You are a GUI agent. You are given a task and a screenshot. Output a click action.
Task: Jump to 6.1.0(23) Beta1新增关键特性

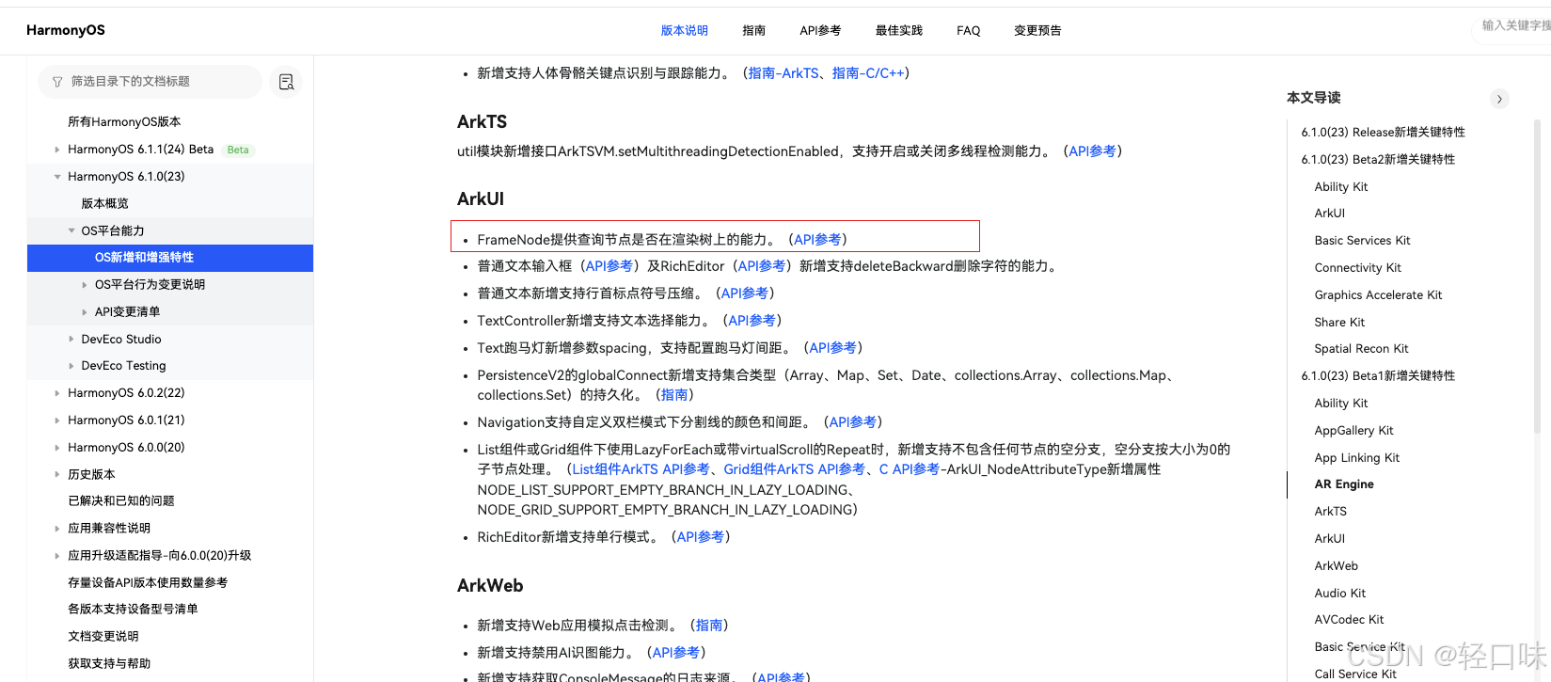point(1378,376)
